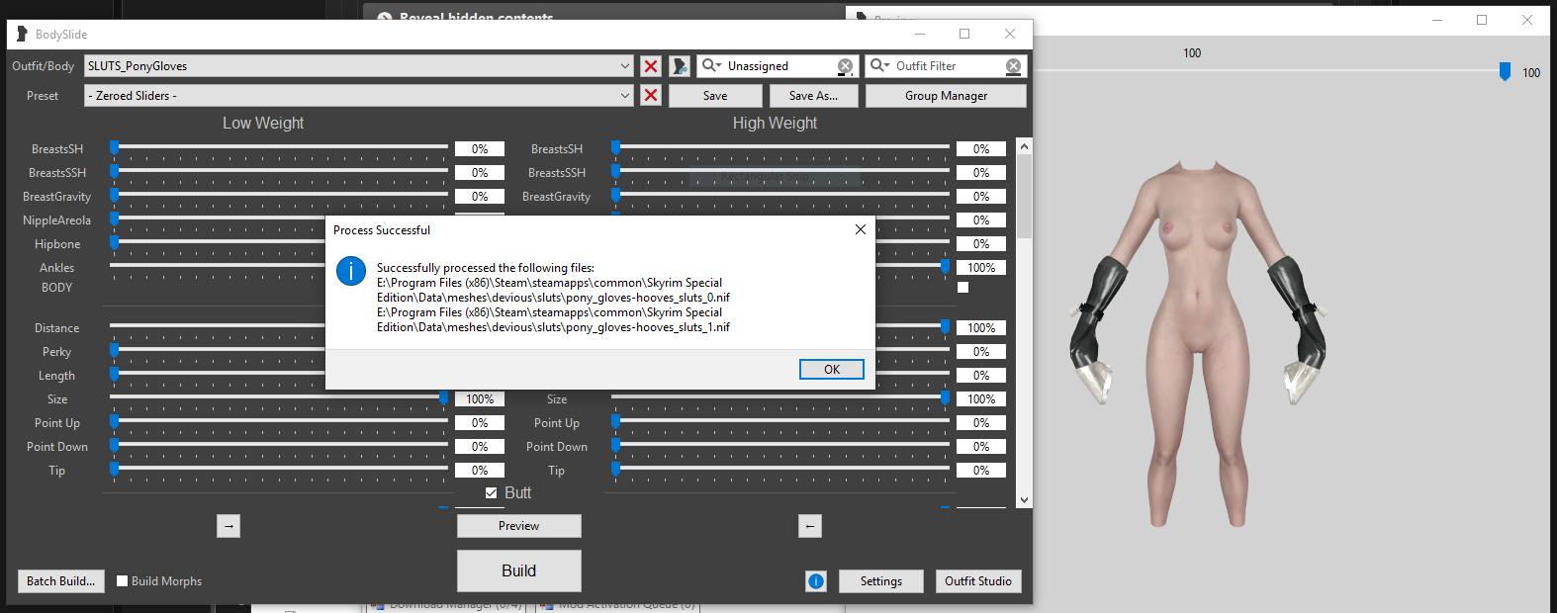This screenshot has width=1557, height=613.
Task: Delete the SLUTS_PonyGloves outfit with red X
Action: point(651,66)
